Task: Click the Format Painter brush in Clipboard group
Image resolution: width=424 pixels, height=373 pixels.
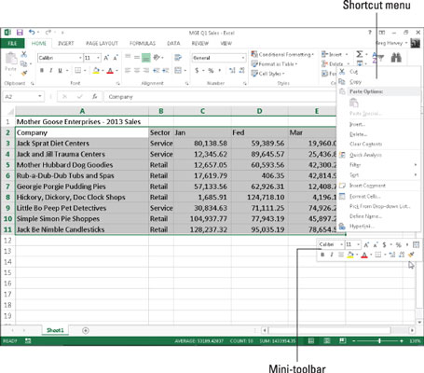Action: 24,74
